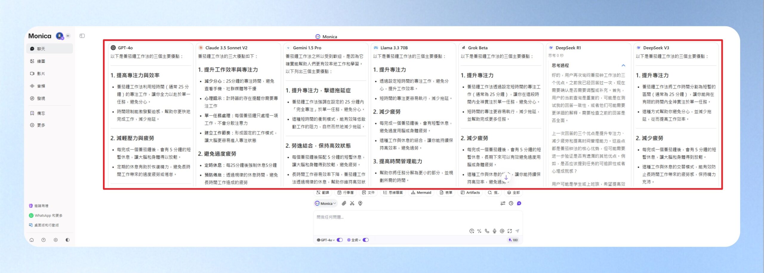Image resolution: width=764 pixels, height=273 pixels.
Task: Click the 180 credits counter
Action: pos(513,240)
